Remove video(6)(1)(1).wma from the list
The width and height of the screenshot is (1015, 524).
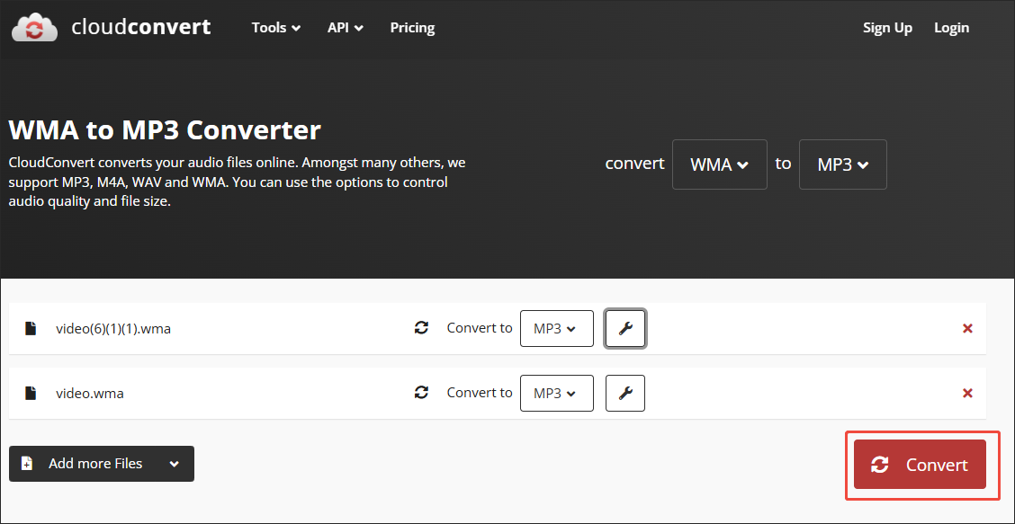[967, 328]
